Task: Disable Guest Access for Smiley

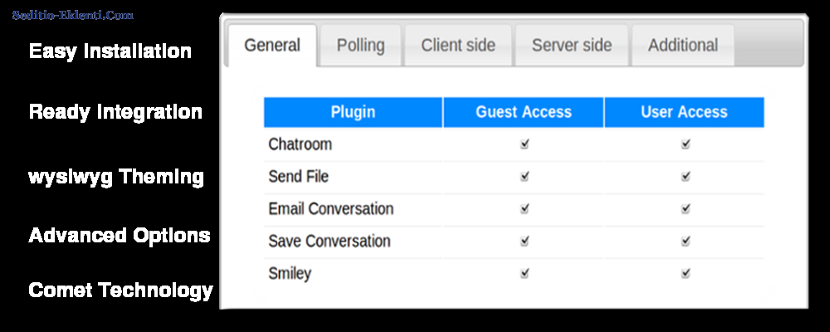Action: pos(524,273)
